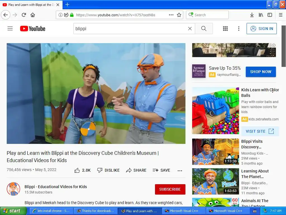Click Play and Learn with taskbar button
The width and height of the screenshot is (286, 215).
tap(140, 211)
